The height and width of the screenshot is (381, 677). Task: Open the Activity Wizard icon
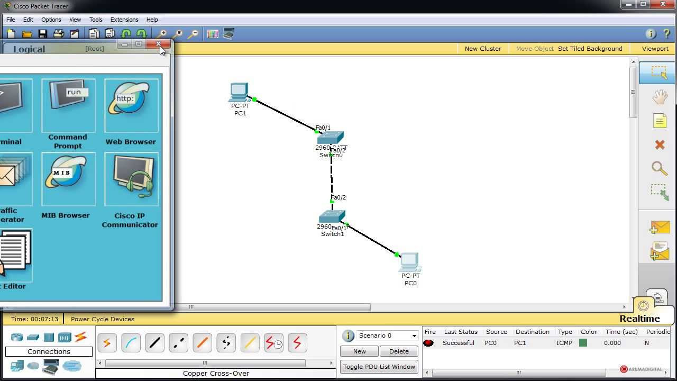[75, 34]
